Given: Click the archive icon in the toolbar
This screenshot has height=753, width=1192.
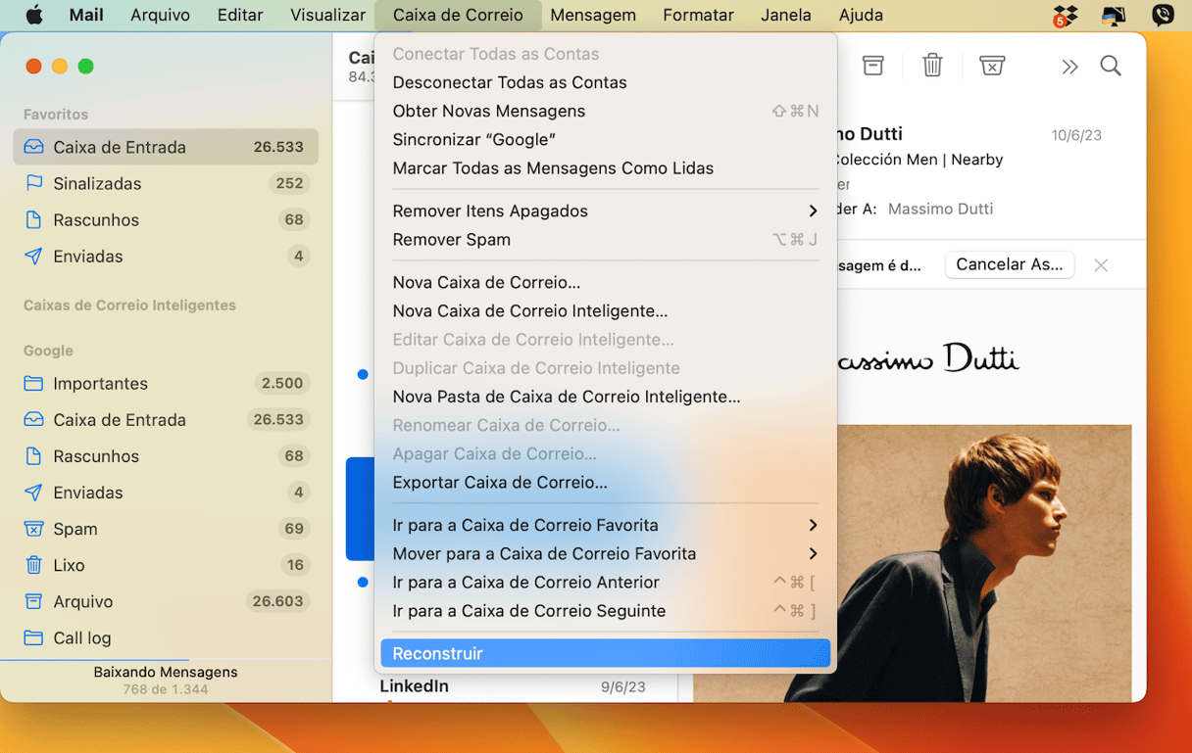Looking at the screenshot, I should click(x=872, y=66).
